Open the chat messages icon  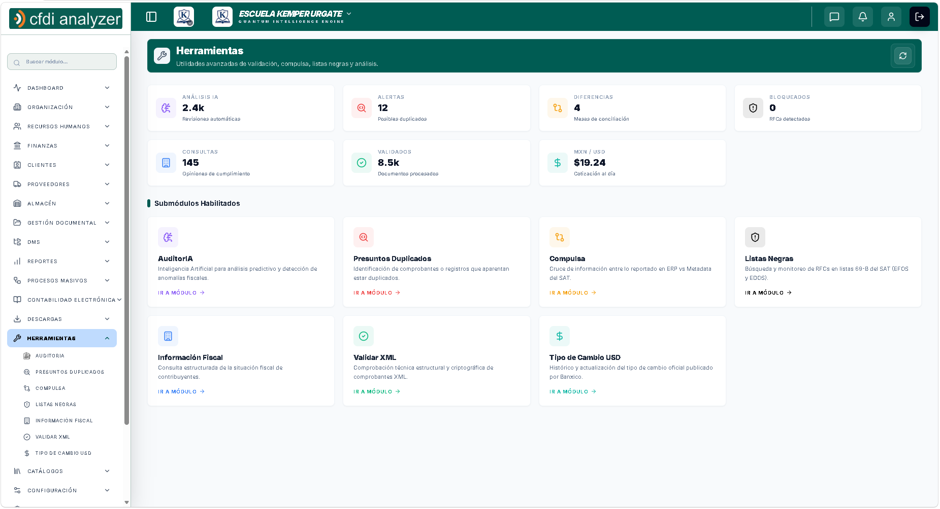(x=834, y=17)
